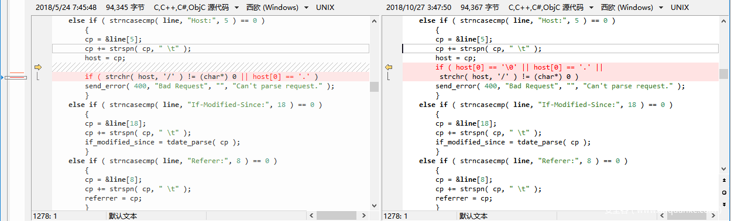Click right status bar 默认文本 label

click(473, 216)
